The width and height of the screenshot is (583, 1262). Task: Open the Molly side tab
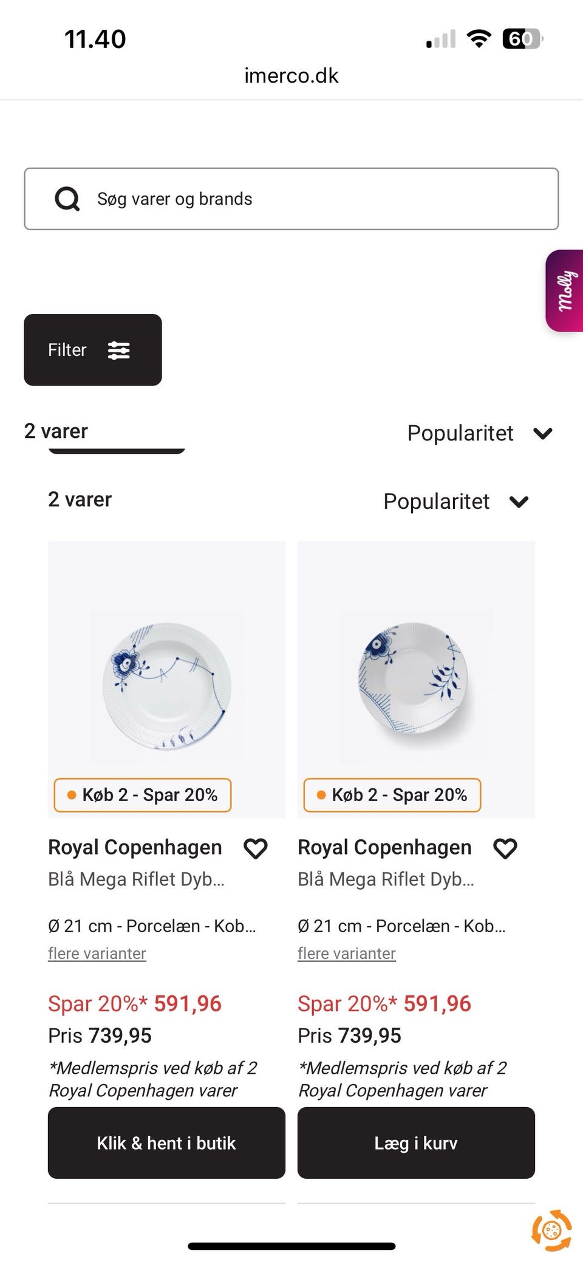click(x=565, y=290)
